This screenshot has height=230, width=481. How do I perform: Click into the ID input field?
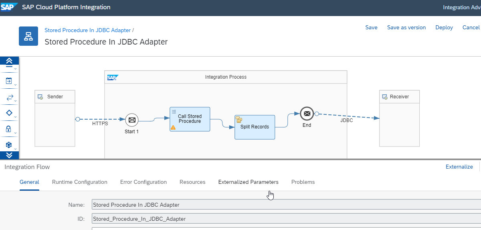286,219
